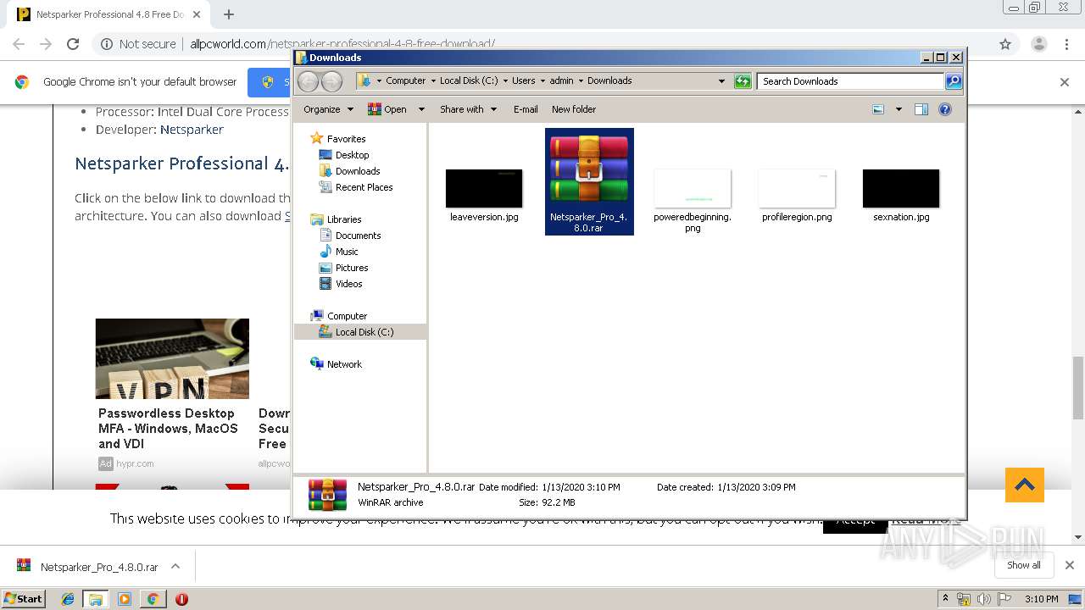
Task: Click the Netsparker developer link
Action: 192,130
